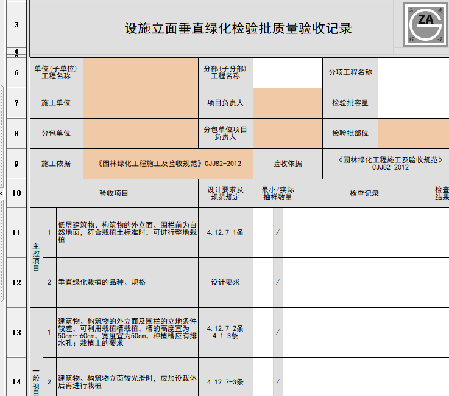Click the empty cell after 分部(子分部)工程名称
This screenshot has width=449, height=396.
[288, 72]
